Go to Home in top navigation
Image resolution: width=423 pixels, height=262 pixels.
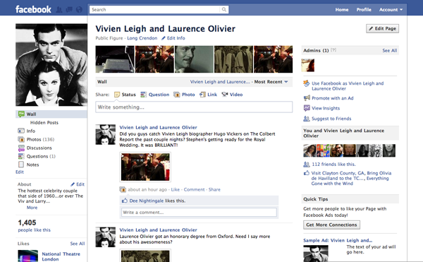click(342, 10)
